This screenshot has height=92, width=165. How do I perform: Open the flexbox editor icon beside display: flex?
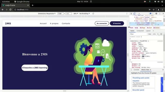[145, 50]
